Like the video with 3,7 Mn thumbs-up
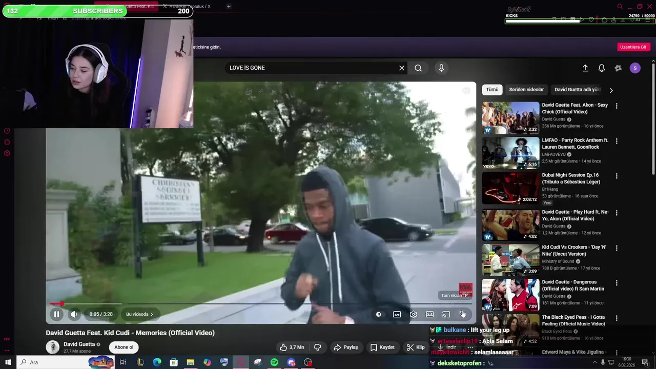Image resolution: width=656 pixels, height=369 pixels. click(292, 347)
